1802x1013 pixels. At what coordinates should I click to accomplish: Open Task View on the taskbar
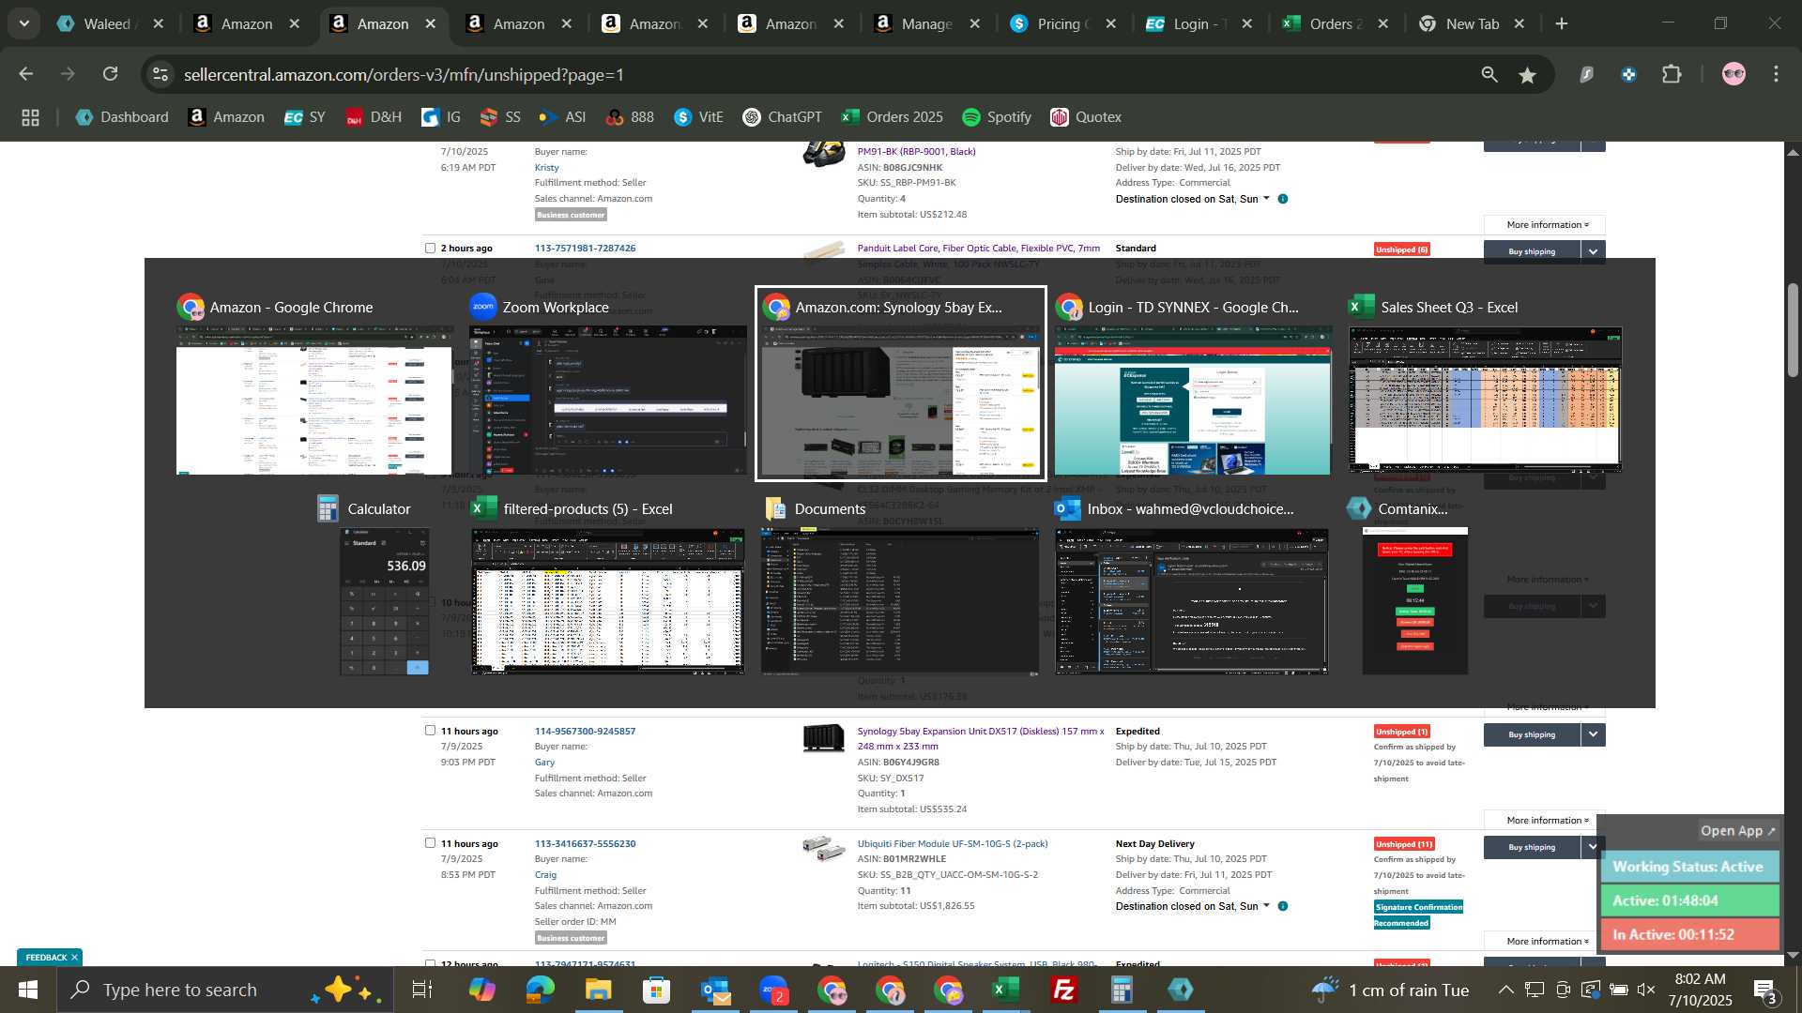[422, 990]
